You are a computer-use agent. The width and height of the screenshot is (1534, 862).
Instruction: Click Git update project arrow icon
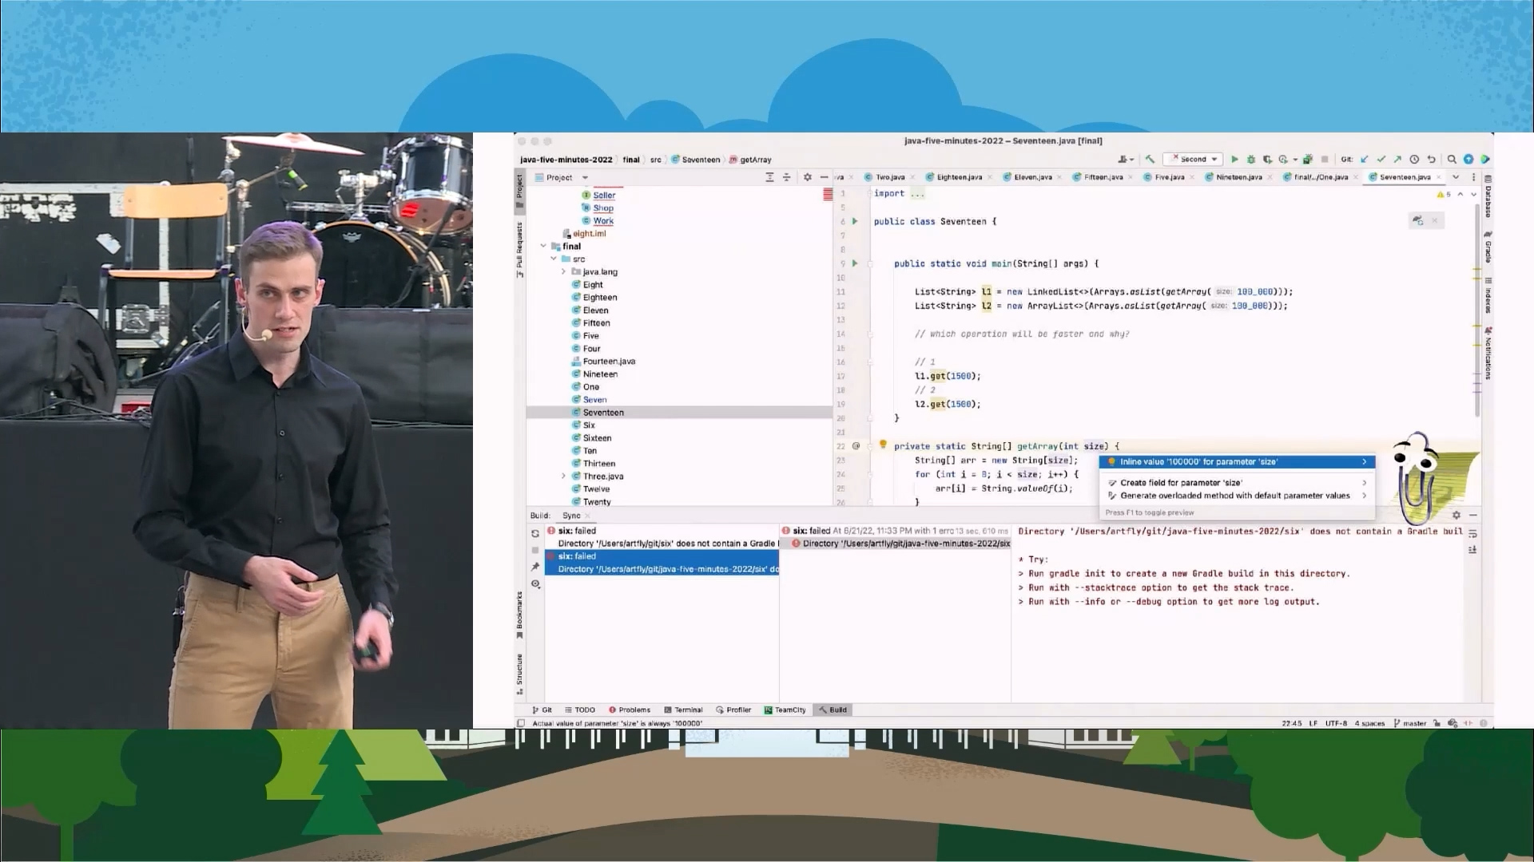coord(1365,160)
